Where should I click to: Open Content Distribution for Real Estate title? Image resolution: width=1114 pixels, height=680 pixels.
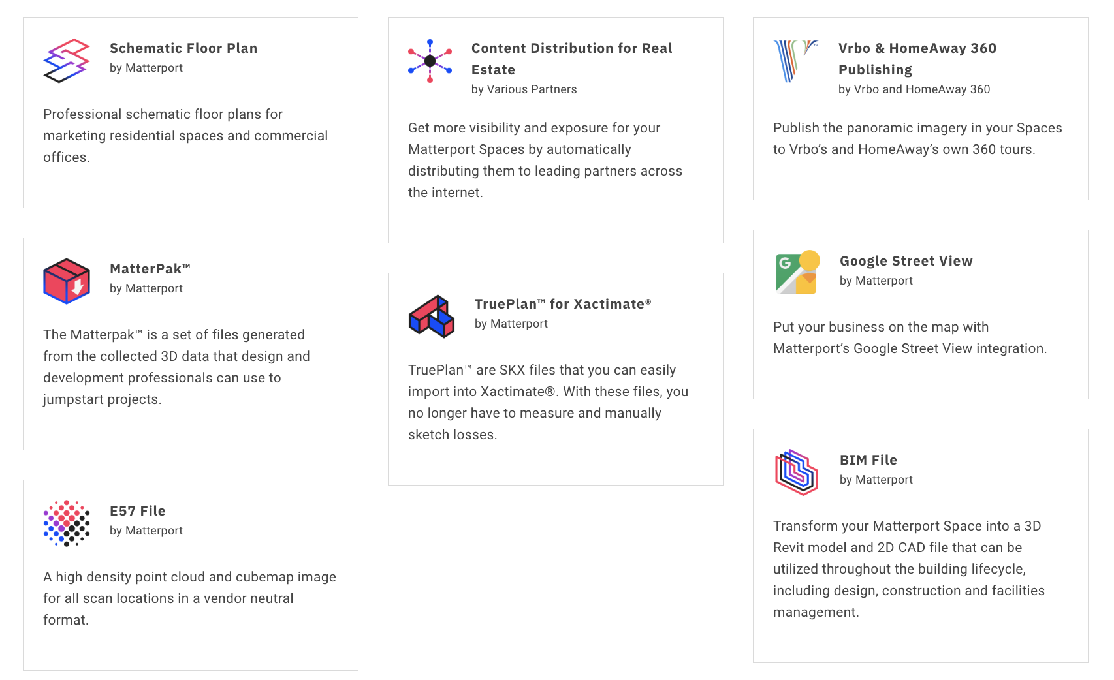[572, 59]
